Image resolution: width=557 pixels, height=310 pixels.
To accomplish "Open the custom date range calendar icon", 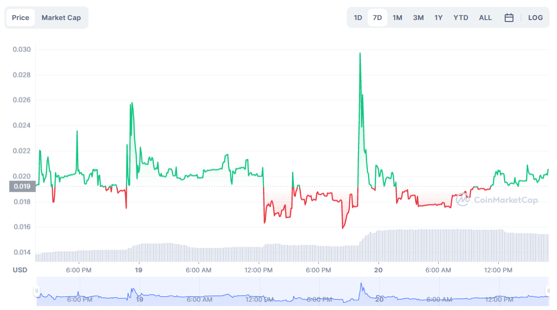I will 509,17.
